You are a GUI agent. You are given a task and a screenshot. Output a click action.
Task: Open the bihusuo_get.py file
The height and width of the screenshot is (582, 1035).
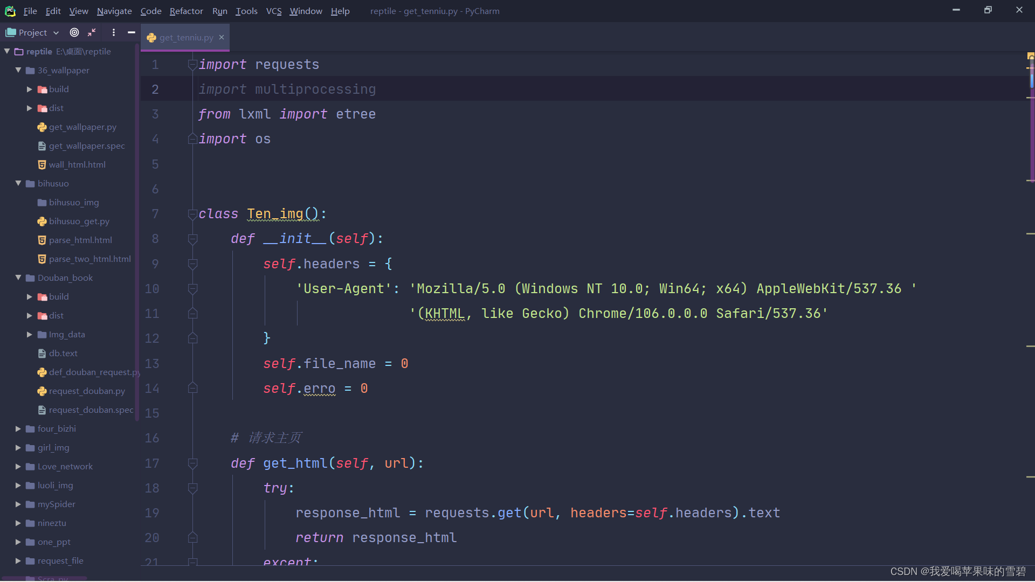(x=79, y=221)
